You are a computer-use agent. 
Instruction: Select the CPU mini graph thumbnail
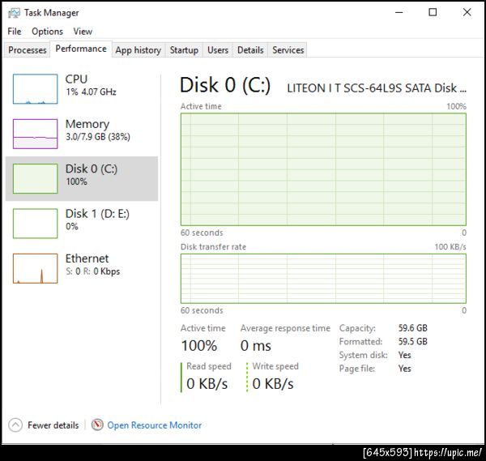[35, 88]
